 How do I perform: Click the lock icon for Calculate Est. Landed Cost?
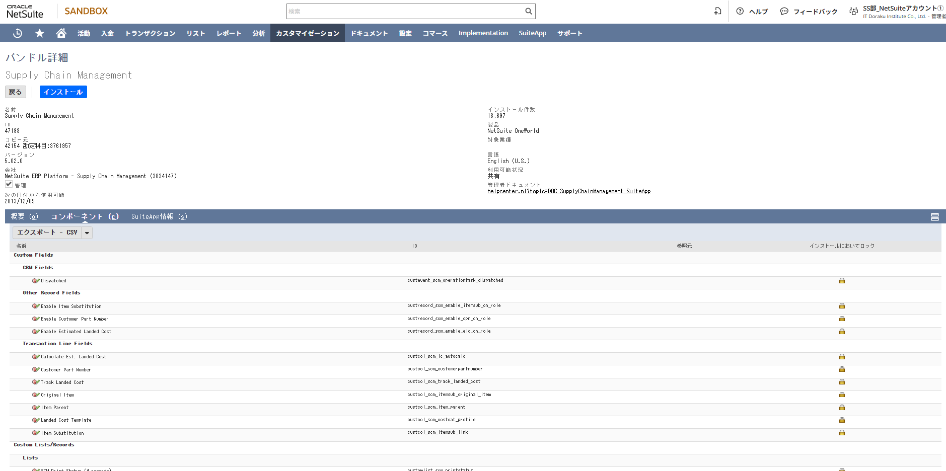click(x=842, y=357)
